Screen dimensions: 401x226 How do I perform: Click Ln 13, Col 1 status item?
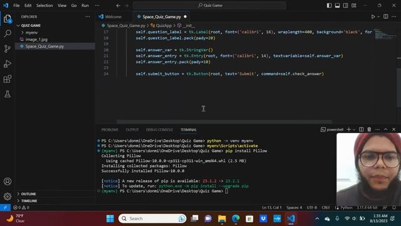271,208
